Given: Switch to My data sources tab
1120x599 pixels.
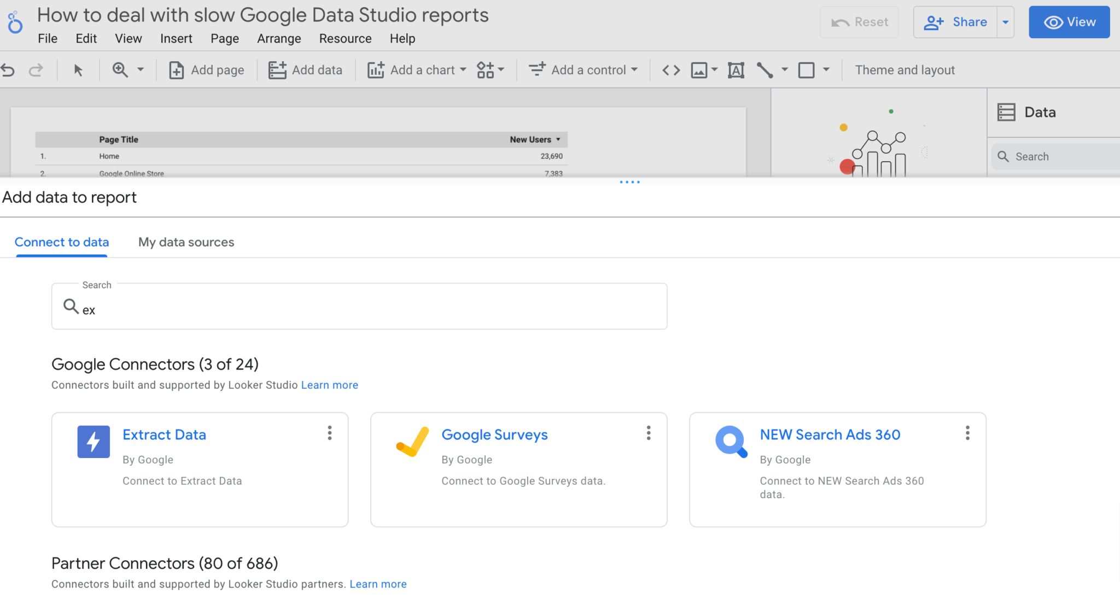Looking at the screenshot, I should pyautogui.click(x=186, y=242).
